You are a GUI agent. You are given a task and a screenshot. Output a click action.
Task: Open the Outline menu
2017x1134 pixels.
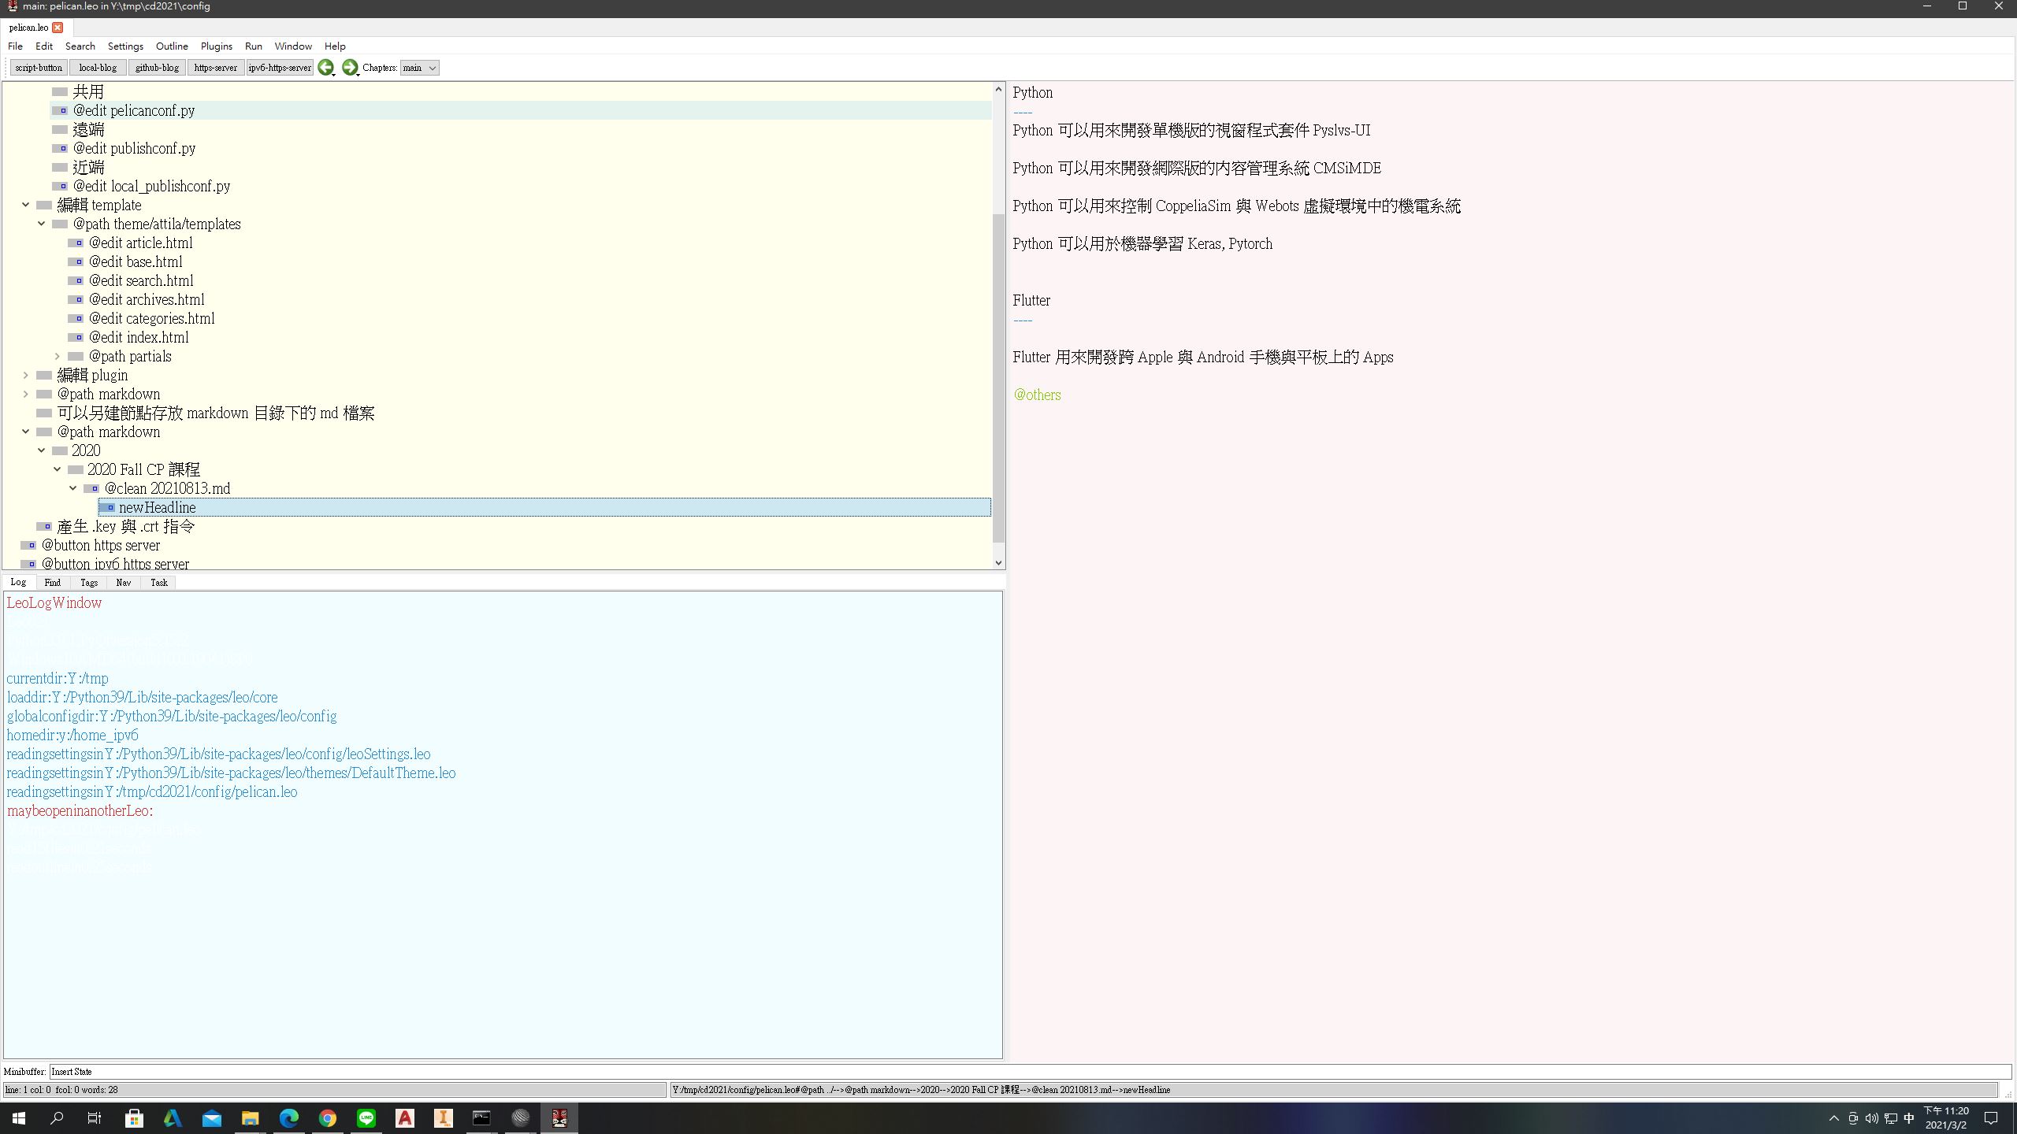point(172,46)
